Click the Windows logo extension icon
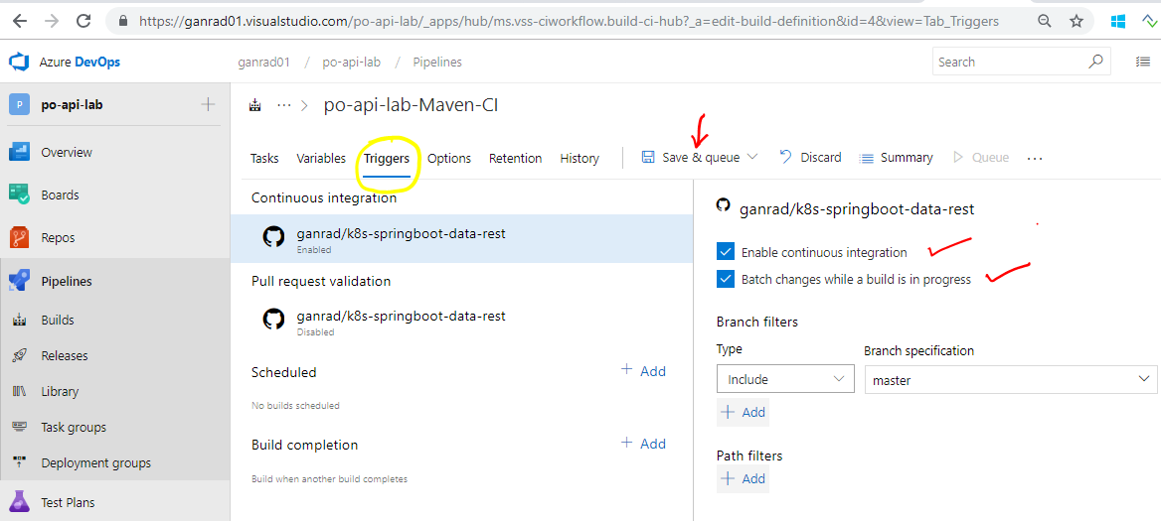 (x=1118, y=22)
